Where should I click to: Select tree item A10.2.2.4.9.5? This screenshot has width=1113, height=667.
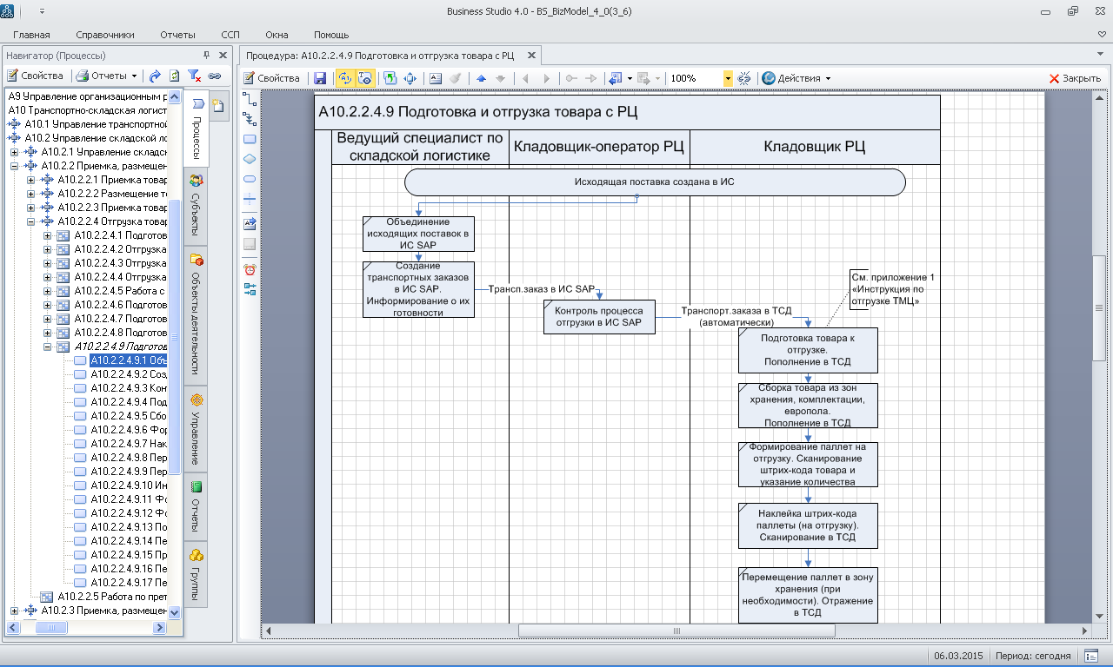[x=129, y=416]
